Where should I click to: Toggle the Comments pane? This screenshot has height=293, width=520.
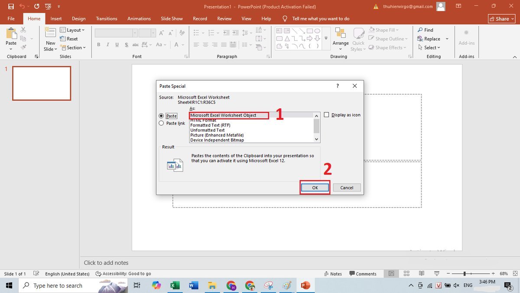click(x=363, y=274)
